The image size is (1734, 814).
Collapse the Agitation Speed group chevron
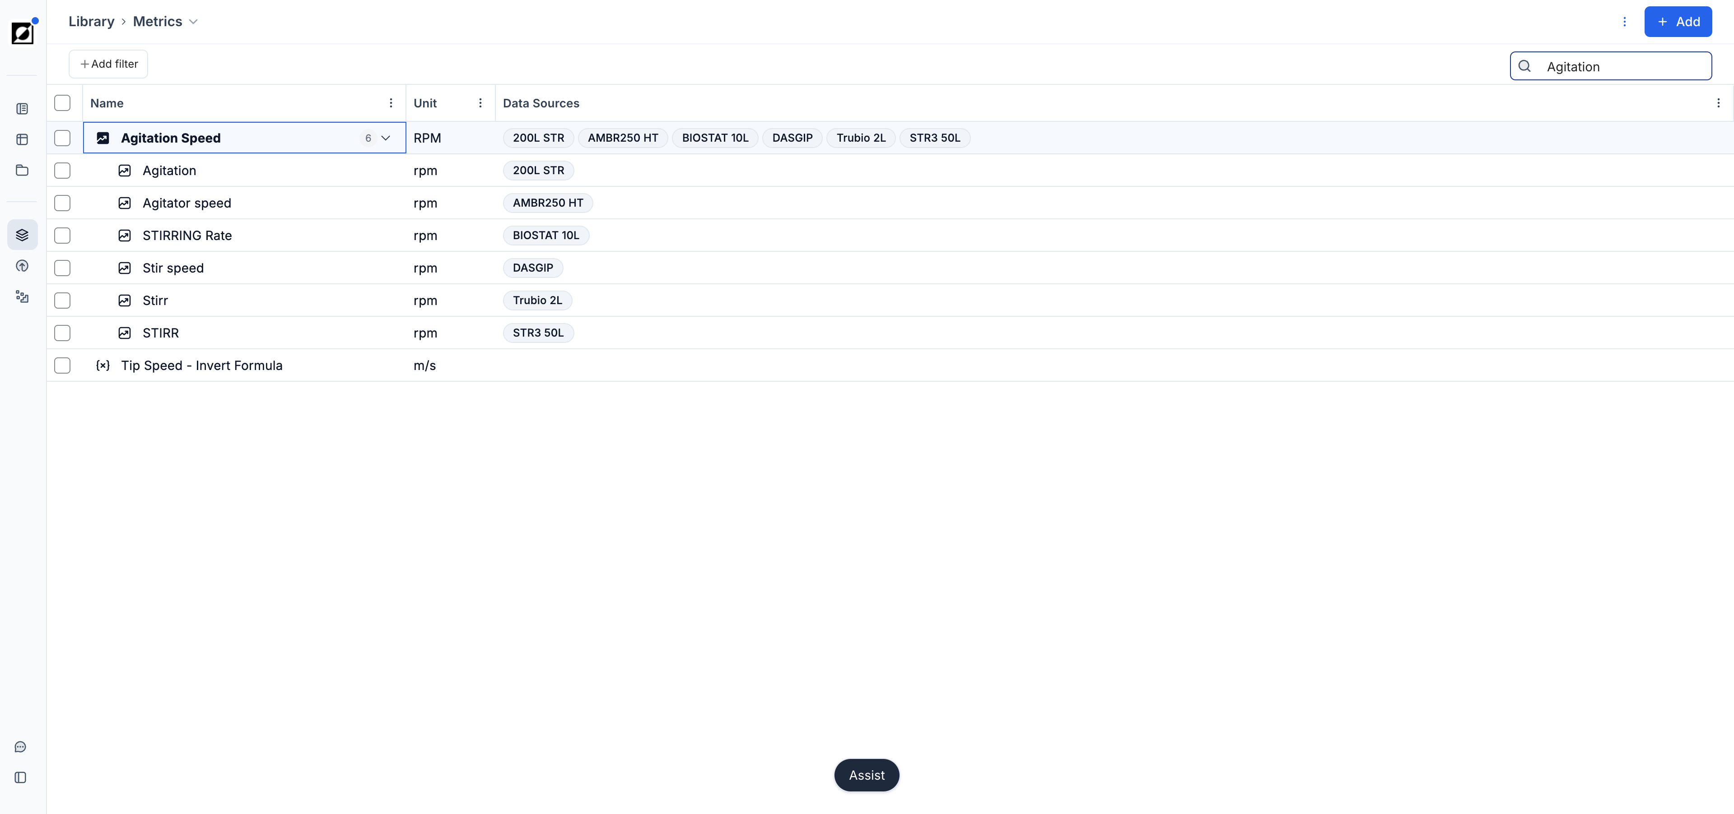[386, 138]
